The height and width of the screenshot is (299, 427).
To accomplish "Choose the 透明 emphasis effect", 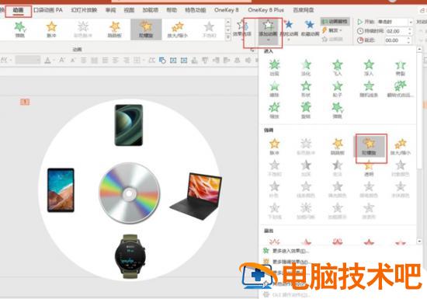I will point(369,169).
